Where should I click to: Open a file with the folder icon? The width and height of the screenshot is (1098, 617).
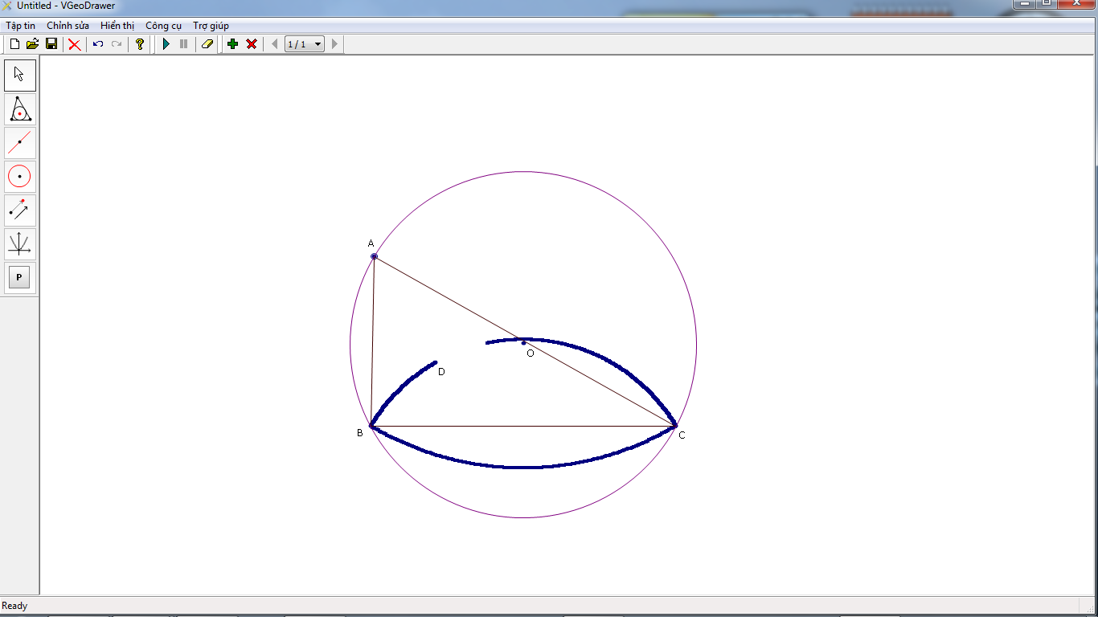[x=32, y=44]
